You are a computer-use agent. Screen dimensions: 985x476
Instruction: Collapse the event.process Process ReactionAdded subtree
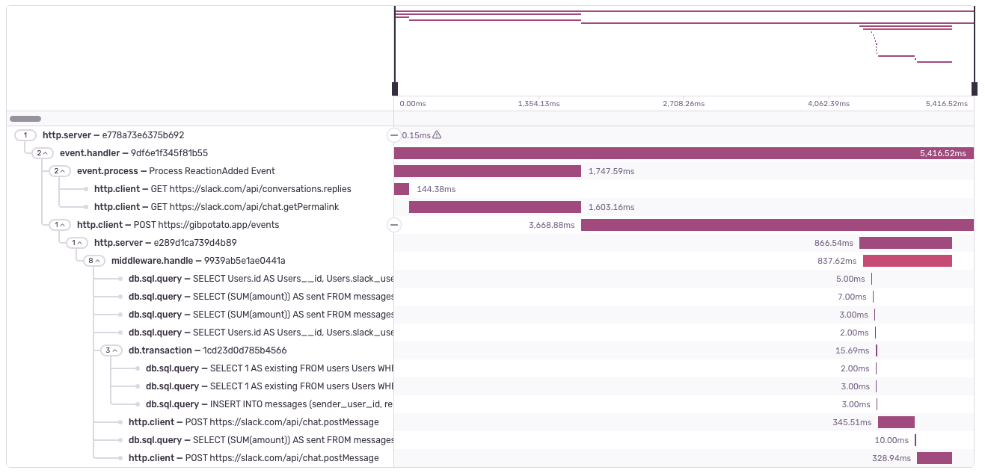point(61,170)
